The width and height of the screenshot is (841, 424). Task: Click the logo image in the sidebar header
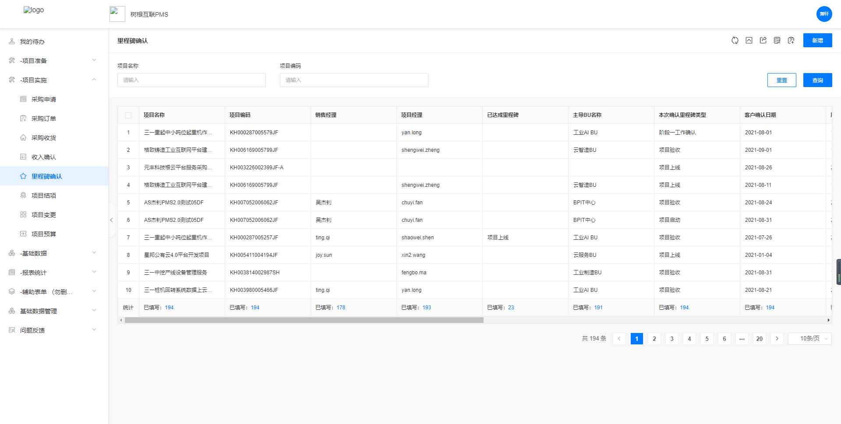pos(34,10)
